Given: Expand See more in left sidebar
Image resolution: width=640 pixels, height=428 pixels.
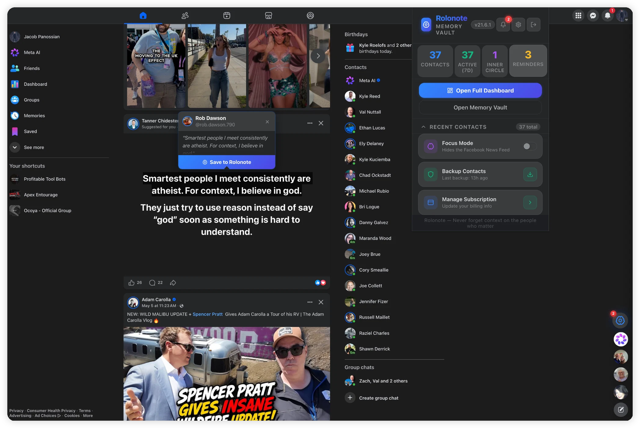Looking at the screenshot, I should pyautogui.click(x=34, y=147).
